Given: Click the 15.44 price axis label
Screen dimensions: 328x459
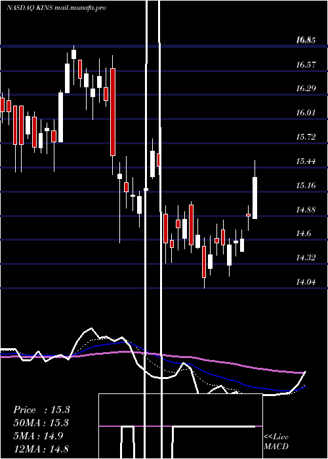Looking at the screenshot, I should point(306,161).
